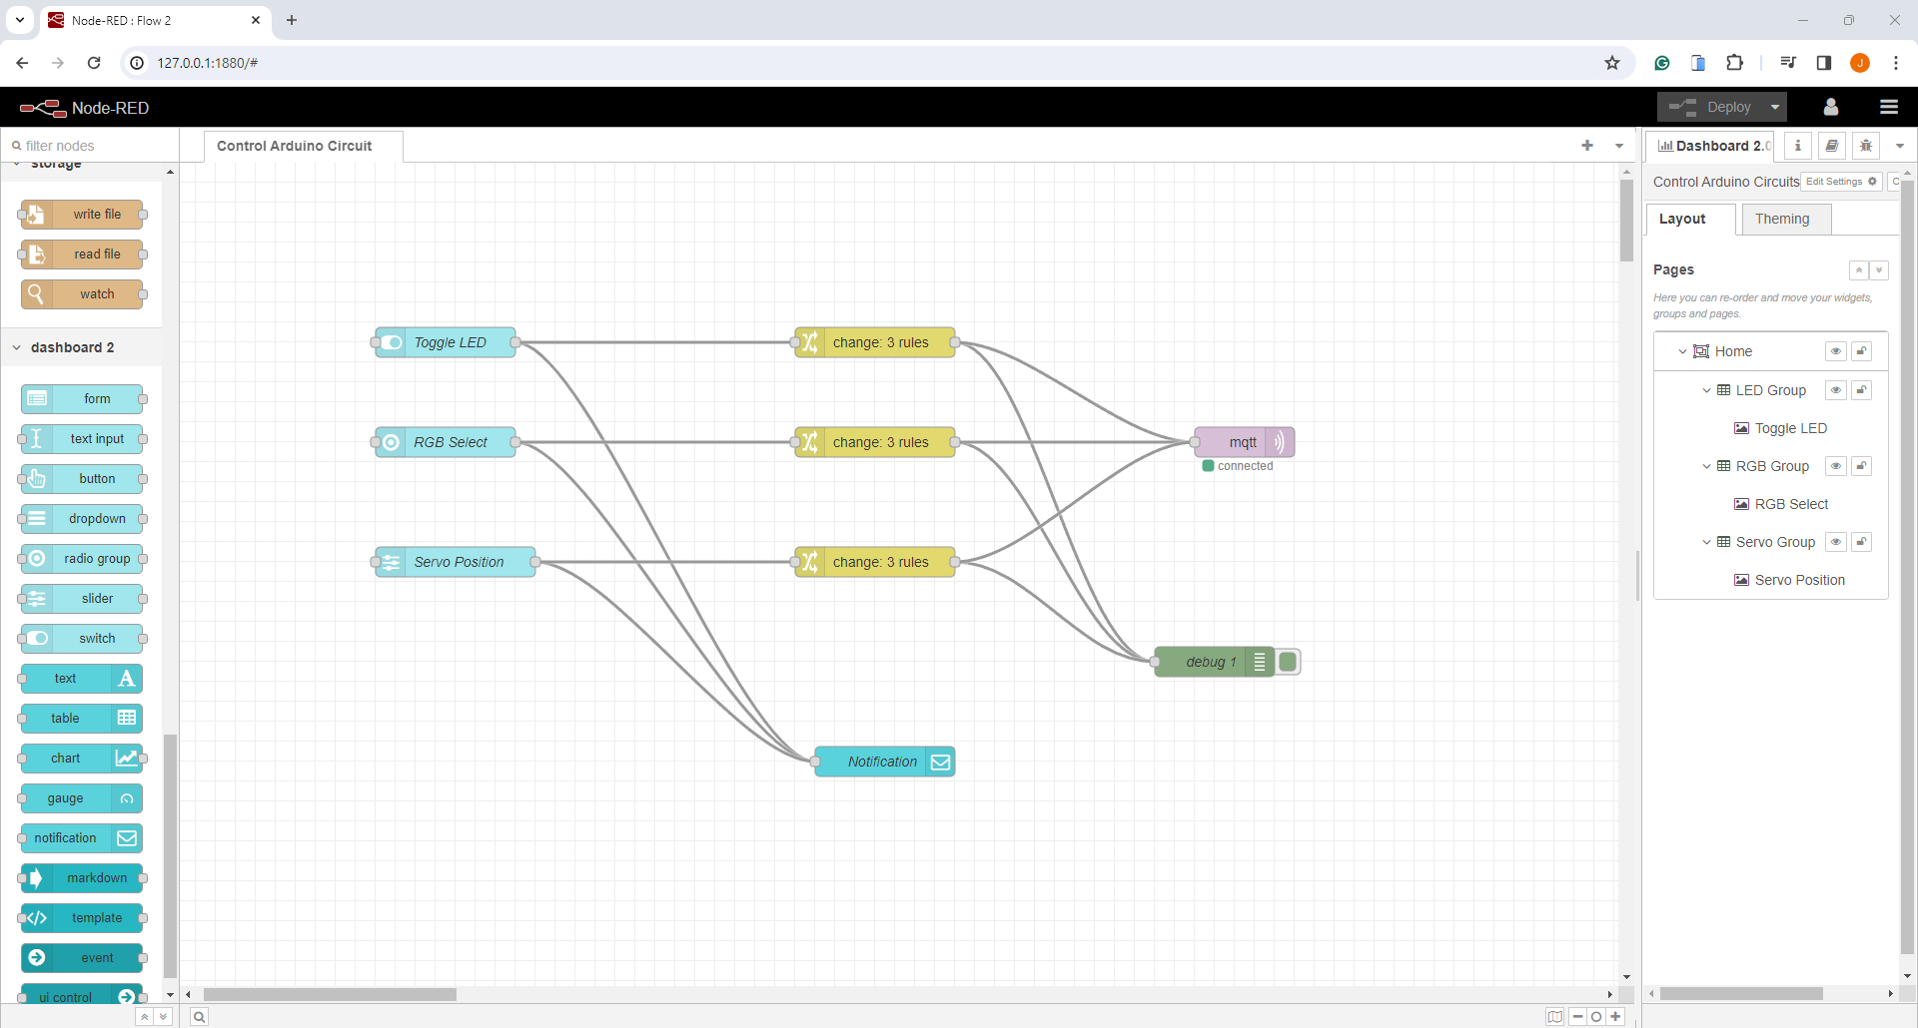Collapse the RGB Group tree
Viewport: 1918px width, 1028px height.
(x=1707, y=466)
